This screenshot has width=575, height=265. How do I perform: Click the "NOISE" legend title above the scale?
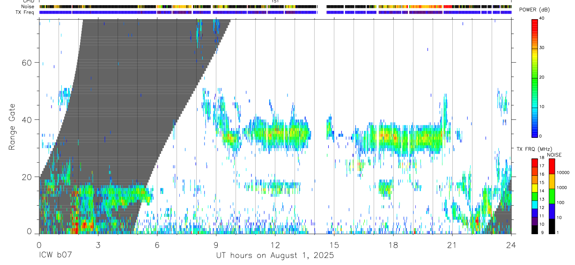(x=553, y=155)
